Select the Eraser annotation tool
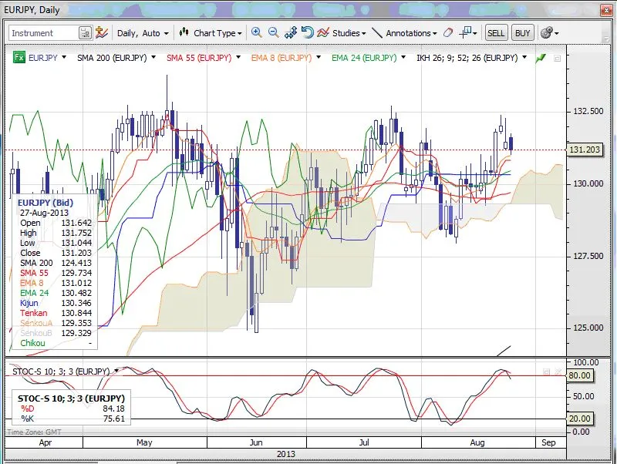This screenshot has height=464, width=617. click(447, 33)
